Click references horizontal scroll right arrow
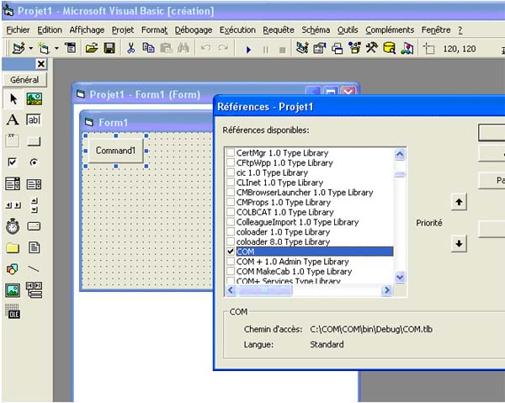Screen dimensions: 505x403 [386, 290]
